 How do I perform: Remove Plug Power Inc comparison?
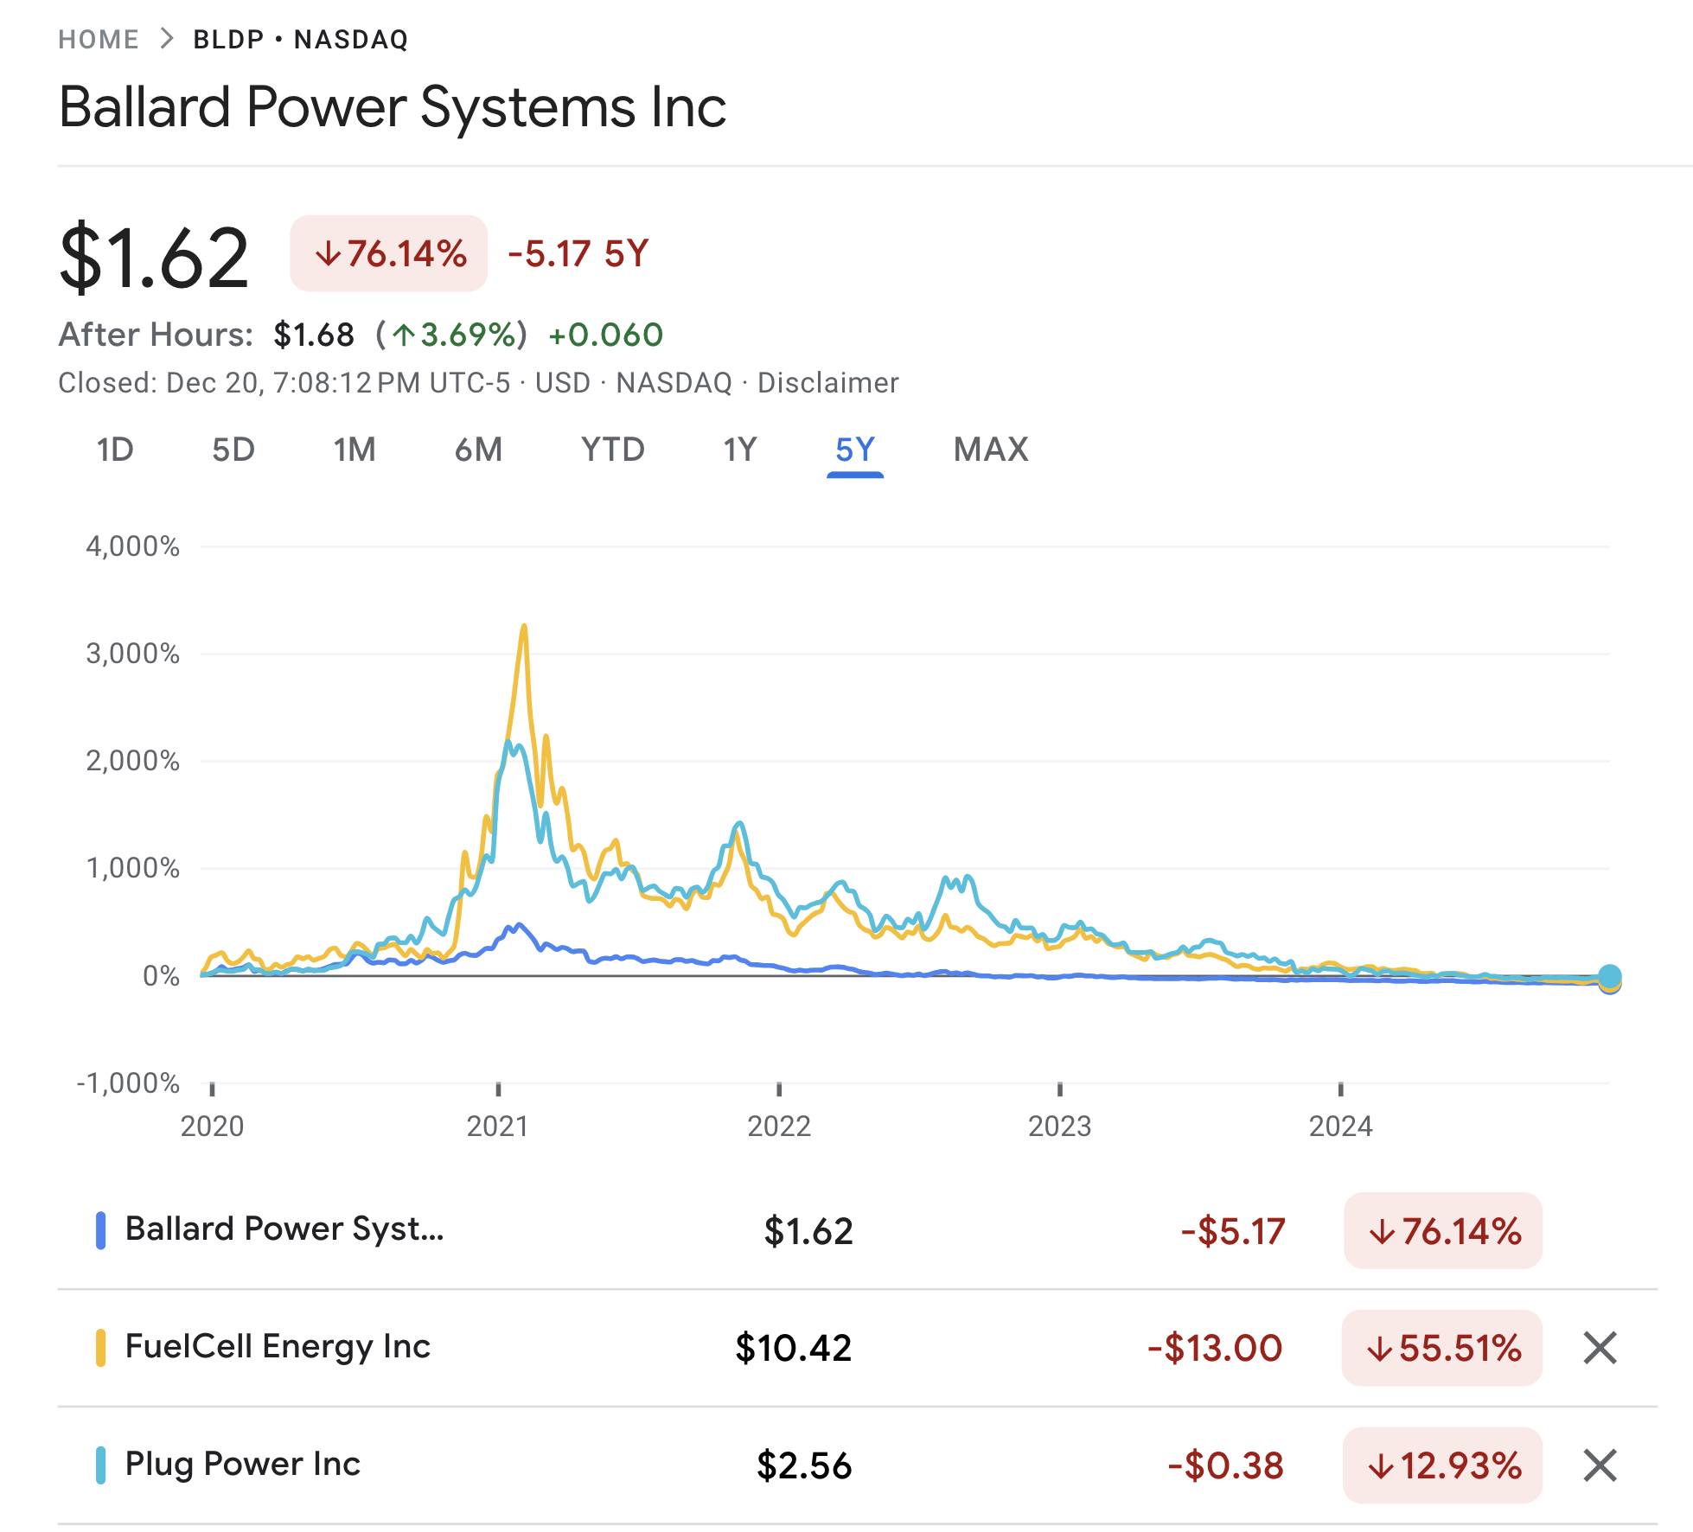click(1600, 1465)
